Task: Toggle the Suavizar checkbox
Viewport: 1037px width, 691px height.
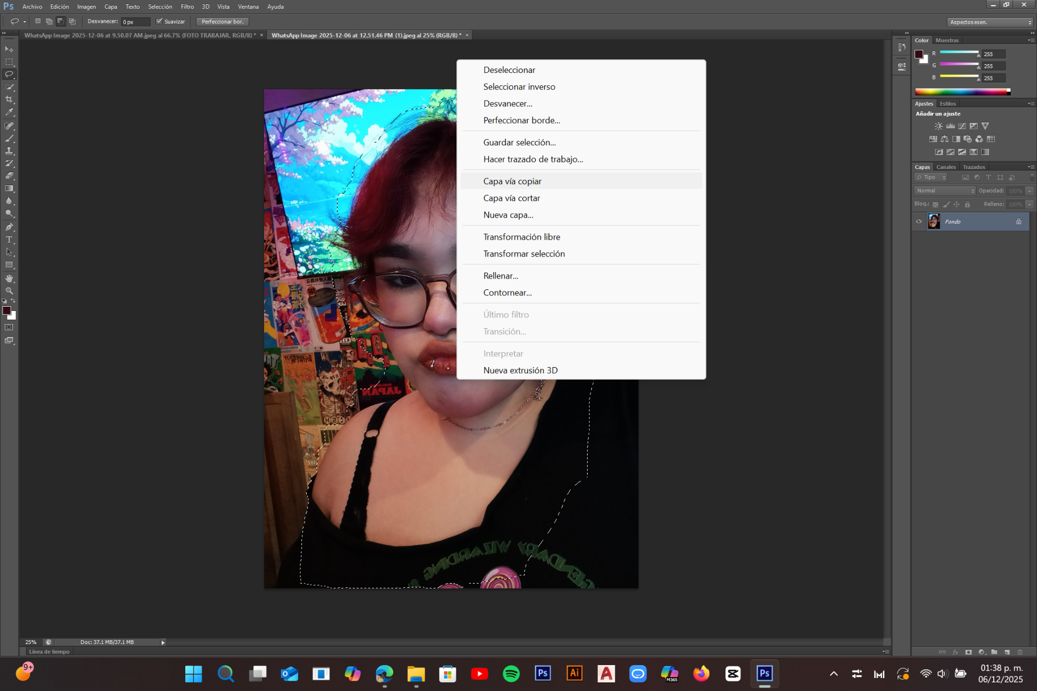Action: tap(159, 22)
